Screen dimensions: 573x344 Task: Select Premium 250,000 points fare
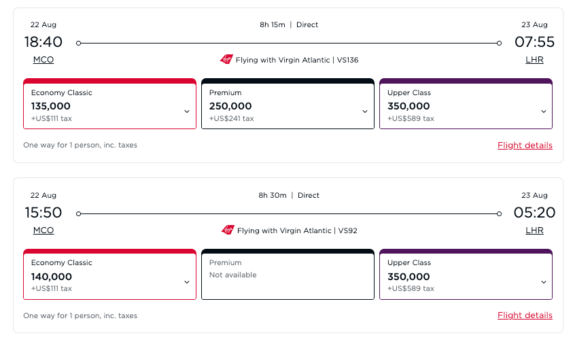pos(279,105)
